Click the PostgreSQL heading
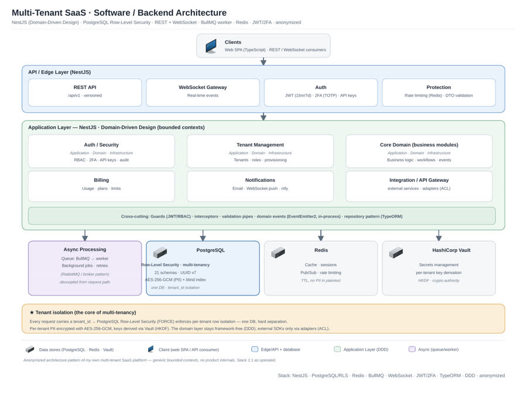Viewport: 527px width, 394px height. tap(210, 250)
